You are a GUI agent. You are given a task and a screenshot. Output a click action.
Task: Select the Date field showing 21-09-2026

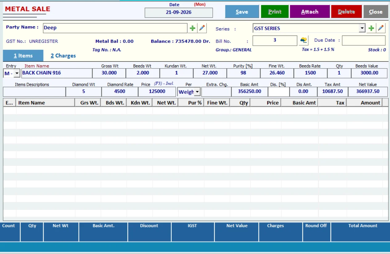point(179,12)
